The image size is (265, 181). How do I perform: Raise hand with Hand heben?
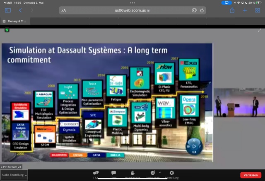click(x=132, y=175)
